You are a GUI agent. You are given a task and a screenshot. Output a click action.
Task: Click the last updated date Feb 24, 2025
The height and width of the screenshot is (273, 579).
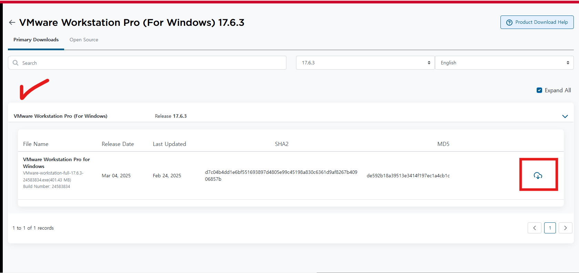point(167,176)
